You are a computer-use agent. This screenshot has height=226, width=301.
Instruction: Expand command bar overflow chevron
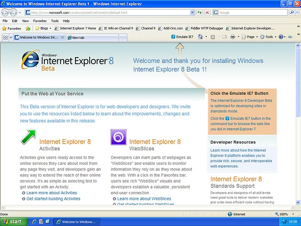(x=298, y=34)
